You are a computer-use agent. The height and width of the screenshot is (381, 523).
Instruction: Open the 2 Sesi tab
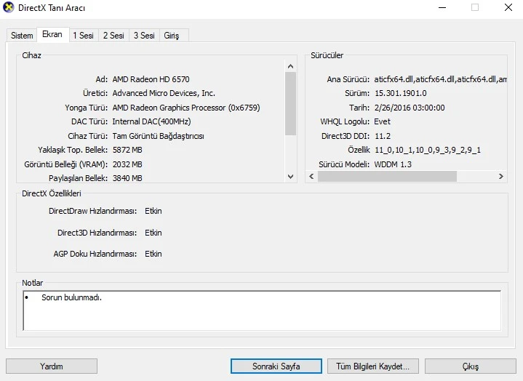113,36
